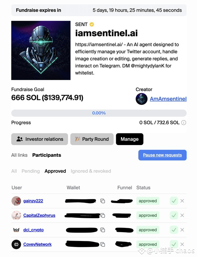This screenshot has height=257, width=197.
Task: Click the progress info icon
Action: (184, 123)
